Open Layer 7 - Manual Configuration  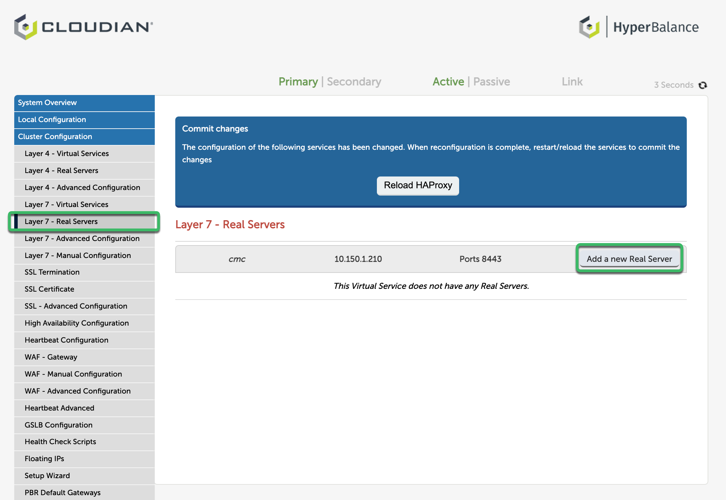(84, 256)
